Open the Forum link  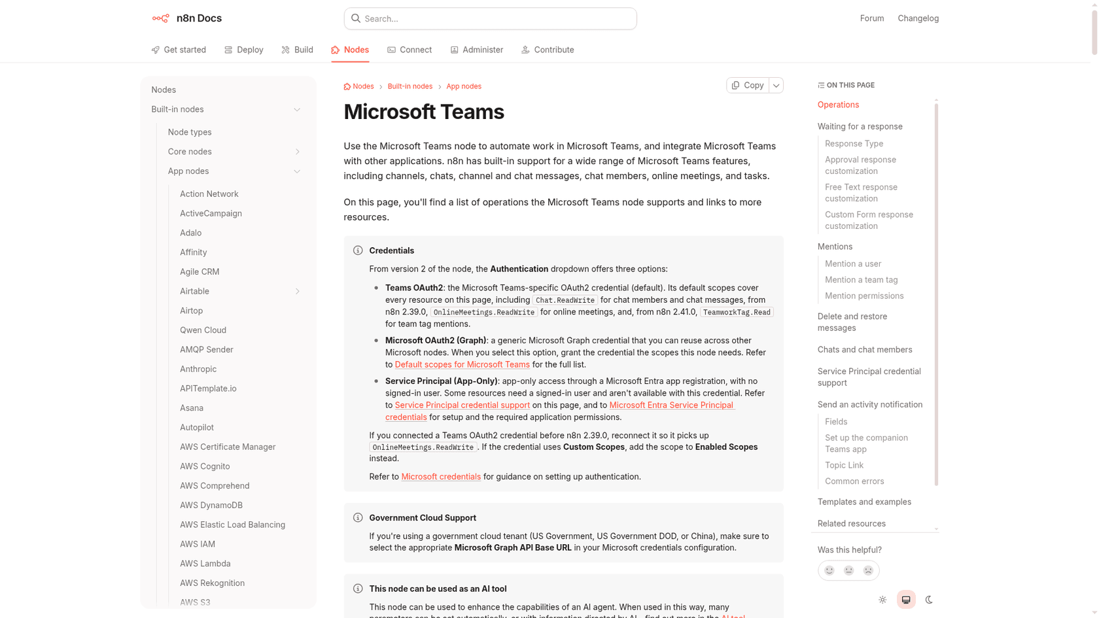coord(871,18)
